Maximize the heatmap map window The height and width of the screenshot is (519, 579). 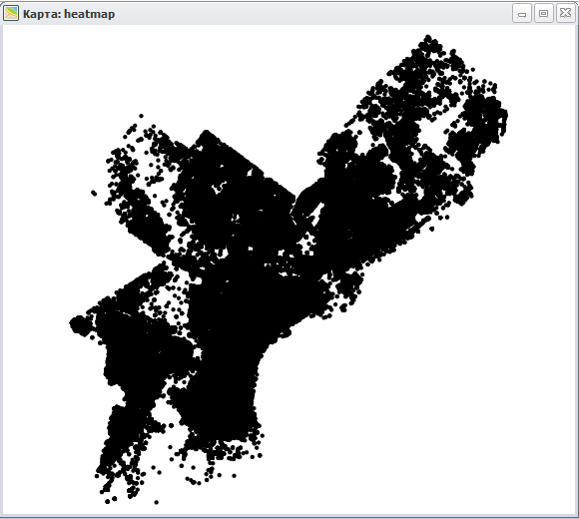click(543, 14)
